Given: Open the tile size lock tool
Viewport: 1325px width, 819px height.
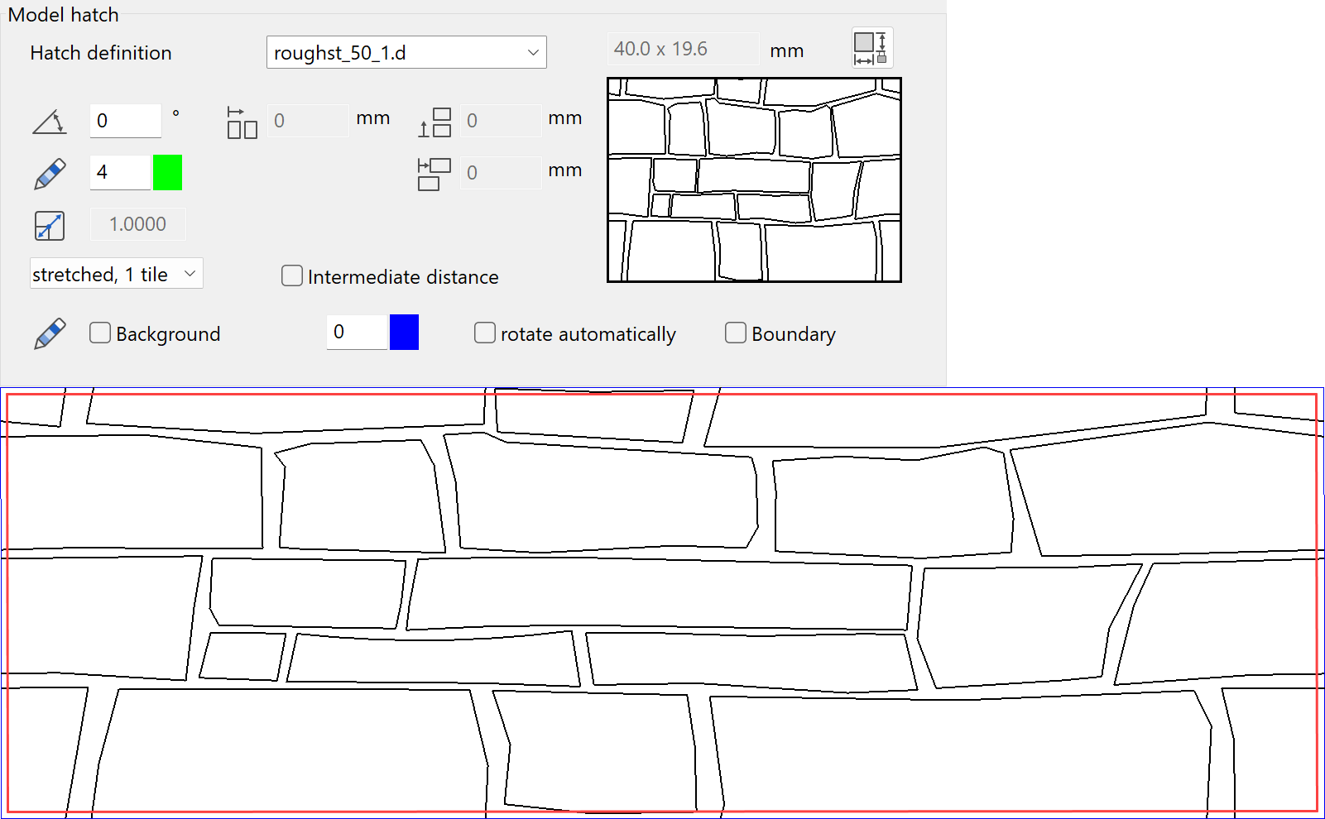Looking at the screenshot, I should pyautogui.click(x=871, y=47).
